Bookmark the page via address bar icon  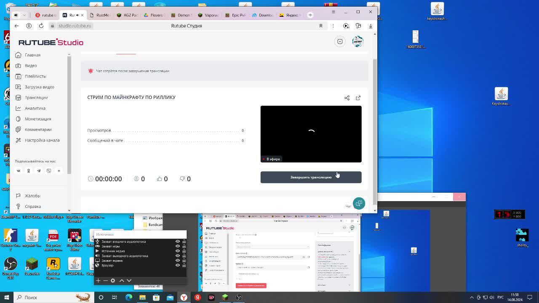click(x=321, y=26)
